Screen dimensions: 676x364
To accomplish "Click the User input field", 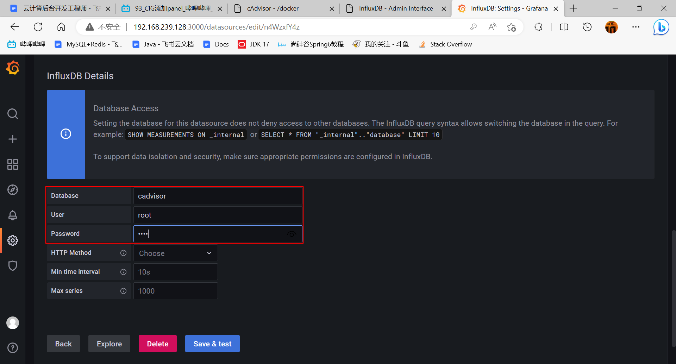I will (218, 215).
